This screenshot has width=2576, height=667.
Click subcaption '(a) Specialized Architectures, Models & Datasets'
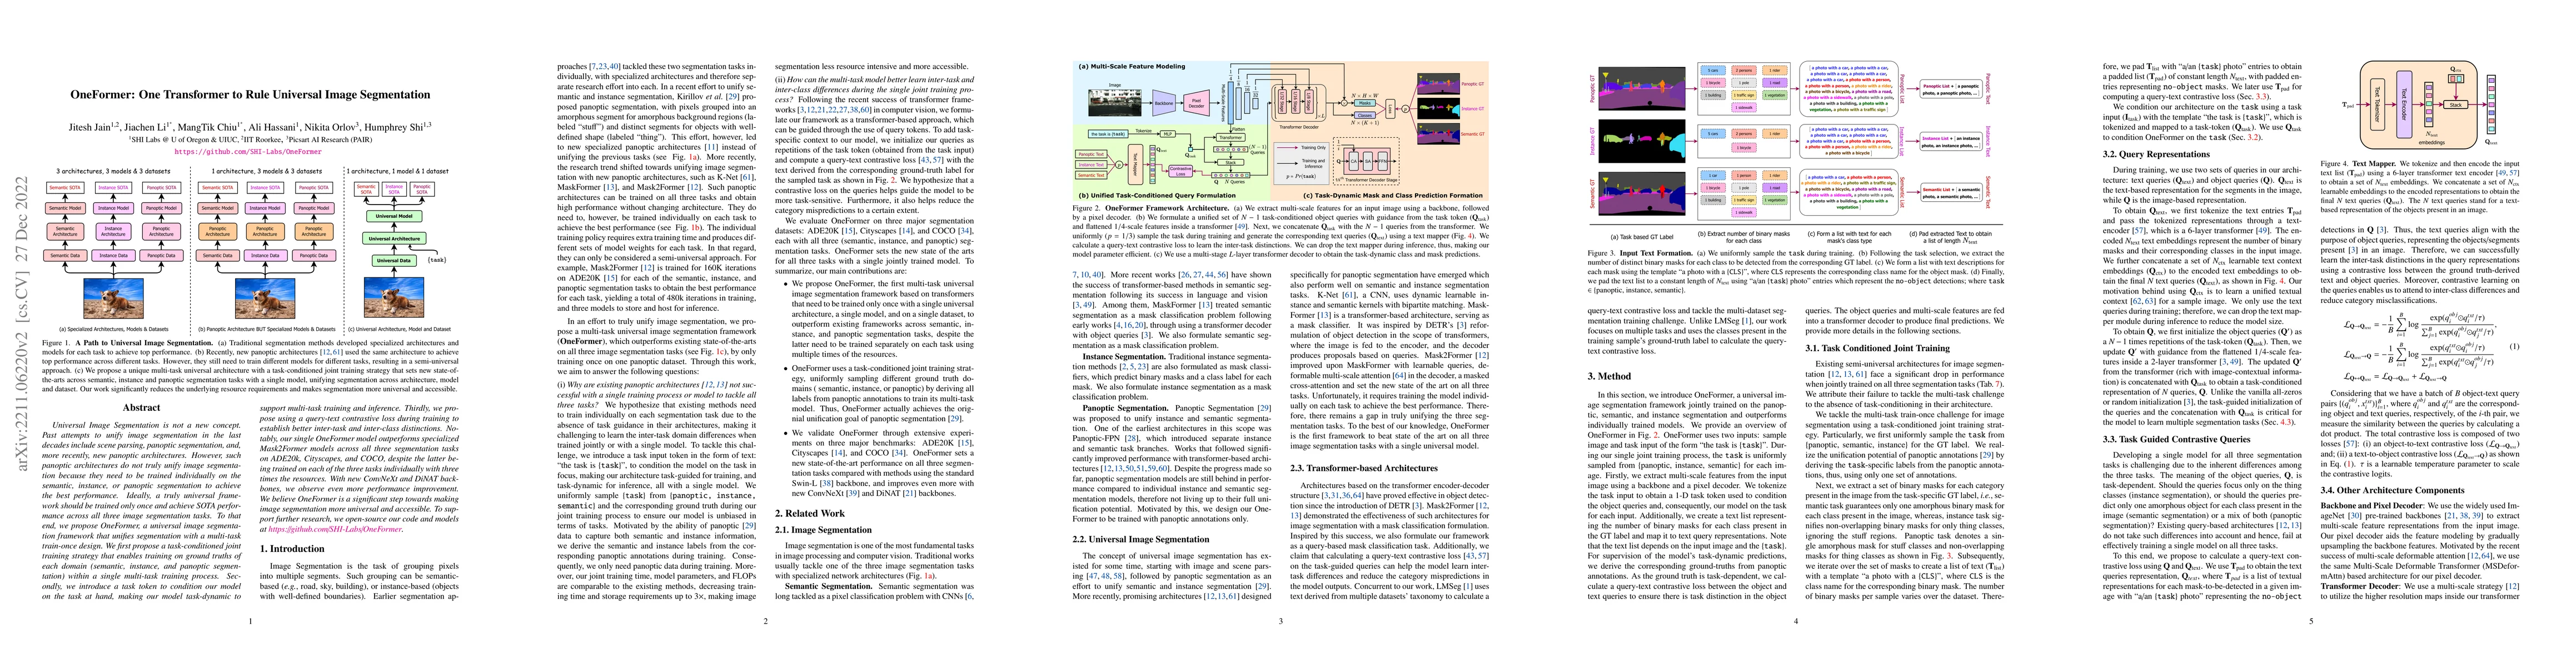pyautogui.click(x=114, y=329)
